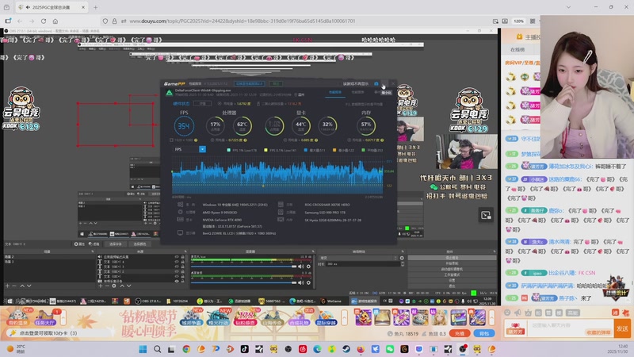Click the GamePP home icon in title bar
The image size is (634, 357).
coord(376,84)
